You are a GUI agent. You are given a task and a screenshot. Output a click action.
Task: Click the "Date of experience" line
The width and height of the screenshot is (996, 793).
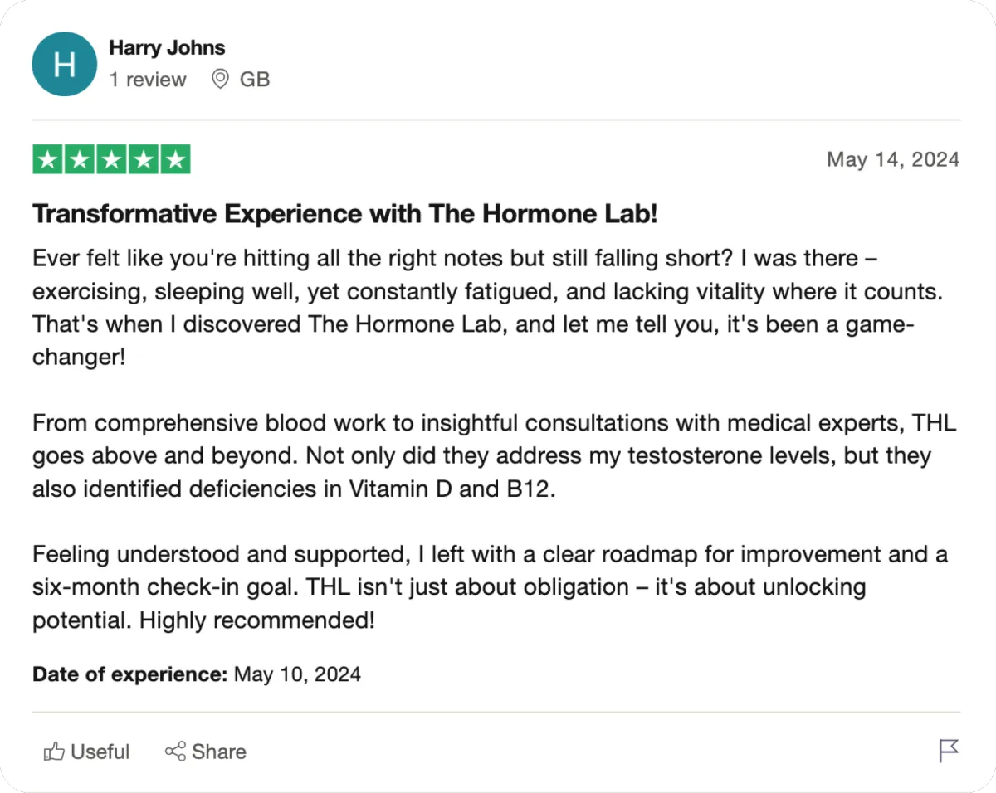point(197,673)
